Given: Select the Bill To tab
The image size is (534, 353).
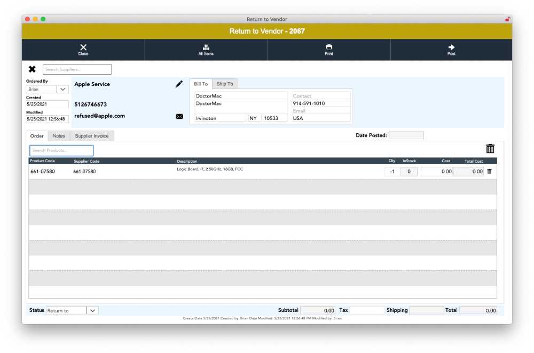Looking at the screenshot, I should [x=201, y=84].
